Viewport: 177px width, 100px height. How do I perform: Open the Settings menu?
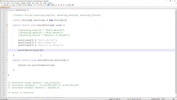point(29,3)
